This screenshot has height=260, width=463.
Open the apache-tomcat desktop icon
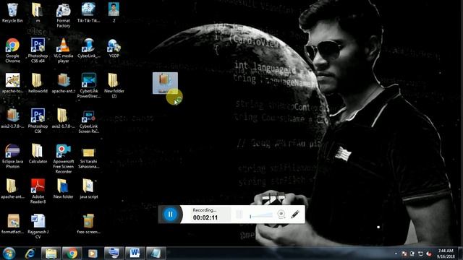coord(12,83)
